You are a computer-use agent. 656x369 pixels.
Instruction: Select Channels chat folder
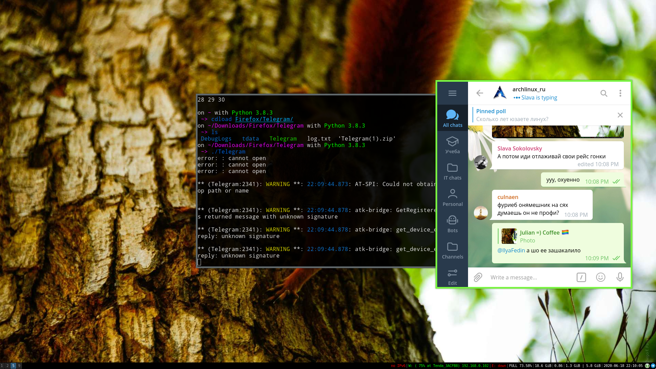point(452,250)
